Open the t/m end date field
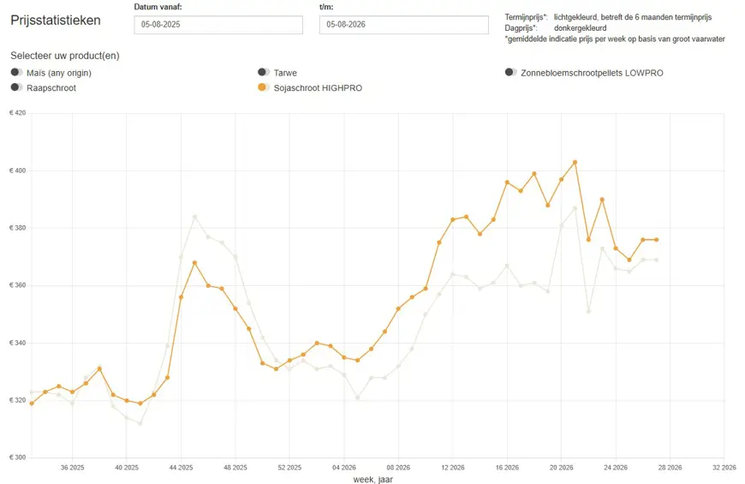The image size is (745, 484). [404, 25]
